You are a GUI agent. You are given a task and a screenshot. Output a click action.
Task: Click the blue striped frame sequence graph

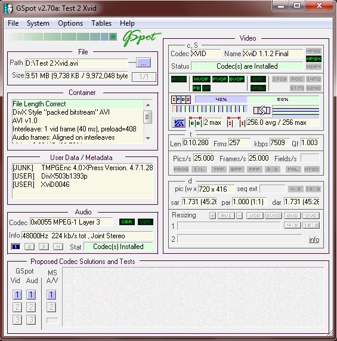coord(210,109)
